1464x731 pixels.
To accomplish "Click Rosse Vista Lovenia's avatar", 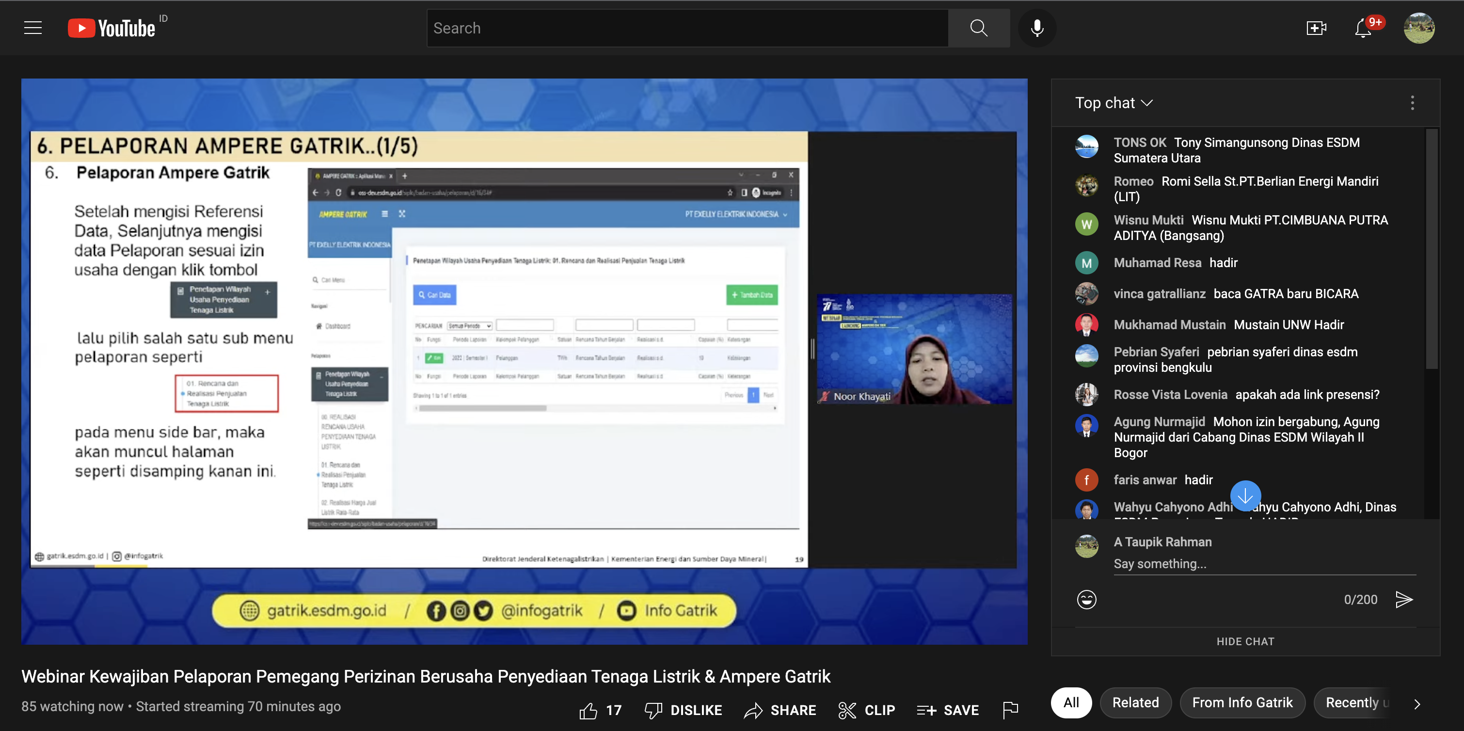I will click(x=1086, y=395).
